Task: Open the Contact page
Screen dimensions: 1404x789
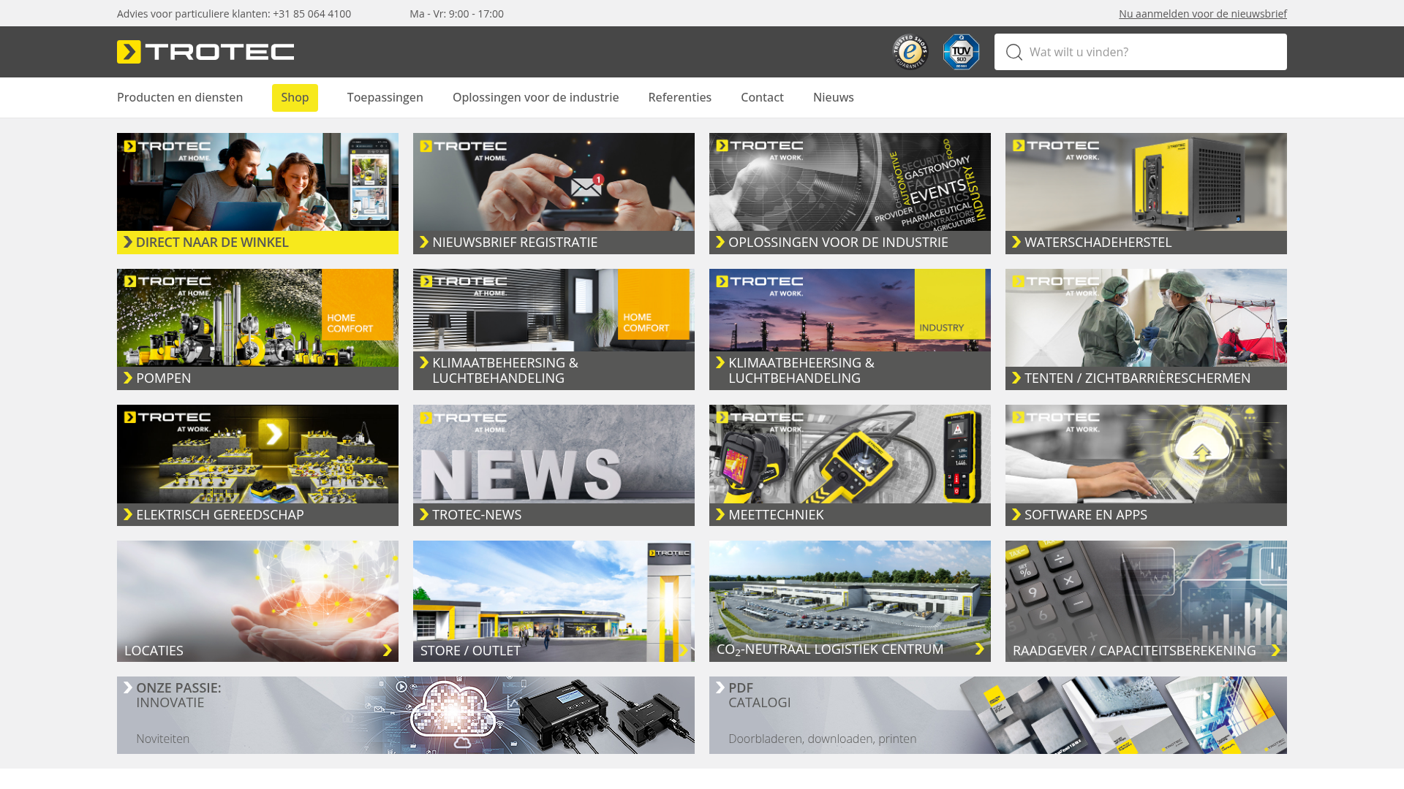Action: tap(762, 97)
